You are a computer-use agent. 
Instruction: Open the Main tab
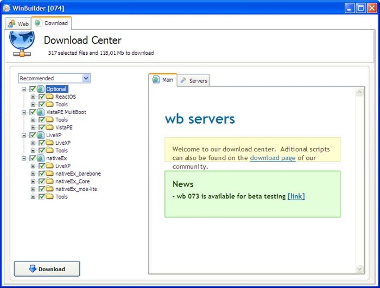pos(163,80)
